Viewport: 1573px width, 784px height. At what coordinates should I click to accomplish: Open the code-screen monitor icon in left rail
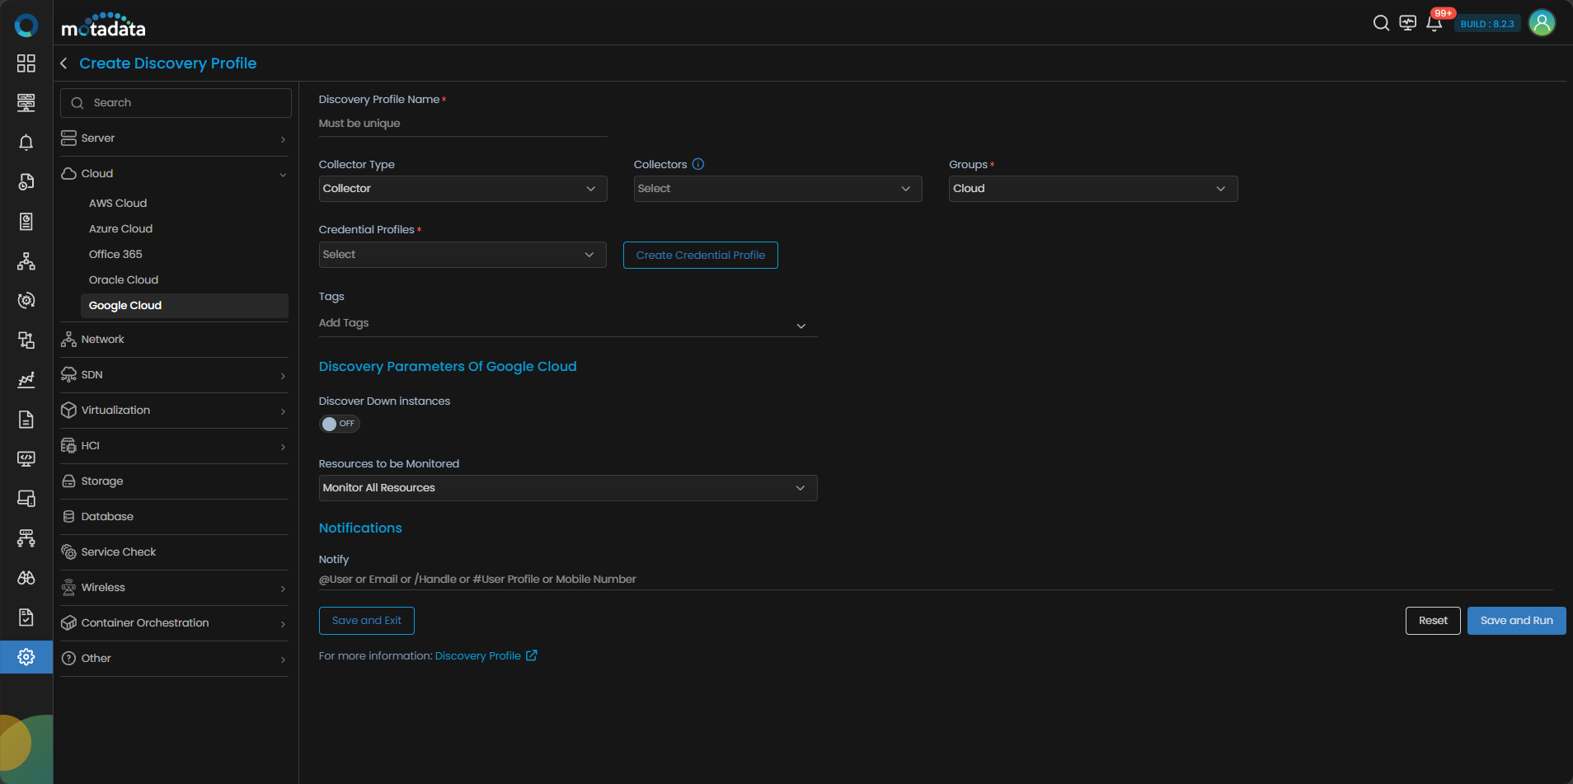26,458
